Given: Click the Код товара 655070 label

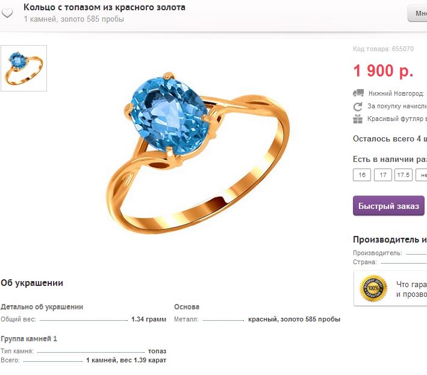Looking at the screenshot, I should click(383, 49).
